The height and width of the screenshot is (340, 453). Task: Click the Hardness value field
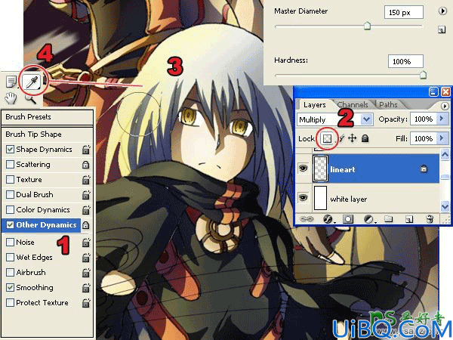[405, 61]
